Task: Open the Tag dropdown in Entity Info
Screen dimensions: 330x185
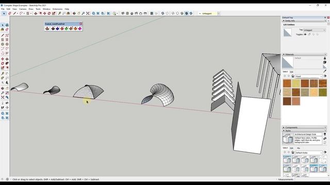Action: tap(315, 30)
